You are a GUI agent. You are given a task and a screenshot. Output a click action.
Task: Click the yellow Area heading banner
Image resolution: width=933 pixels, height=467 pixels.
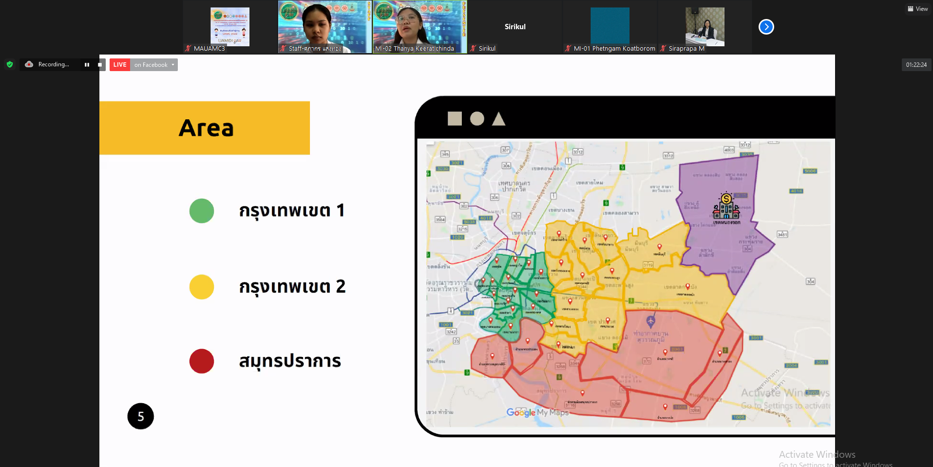pyautogui.click(x=205, y=128)
